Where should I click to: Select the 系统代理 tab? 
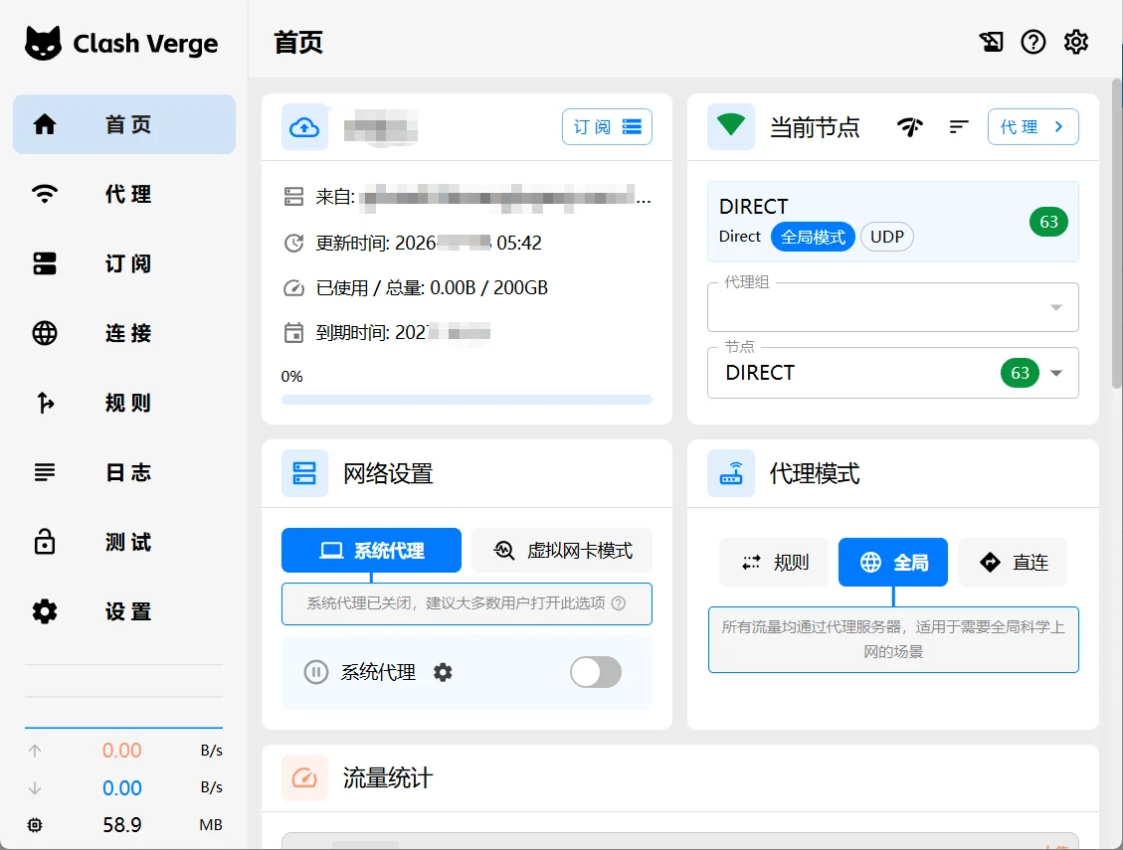coord(371,550)
